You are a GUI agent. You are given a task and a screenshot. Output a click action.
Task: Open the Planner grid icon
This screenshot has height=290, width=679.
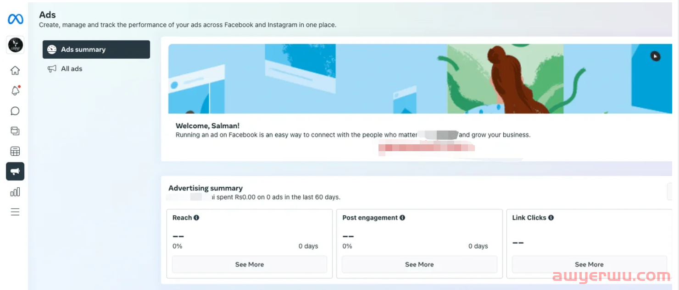point(15,151)
